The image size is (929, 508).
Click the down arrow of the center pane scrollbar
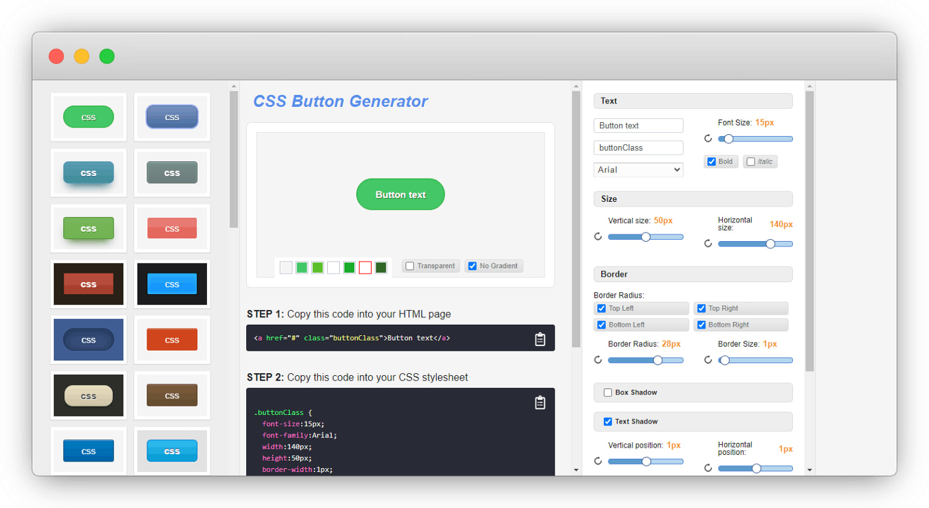click(576, 470)
